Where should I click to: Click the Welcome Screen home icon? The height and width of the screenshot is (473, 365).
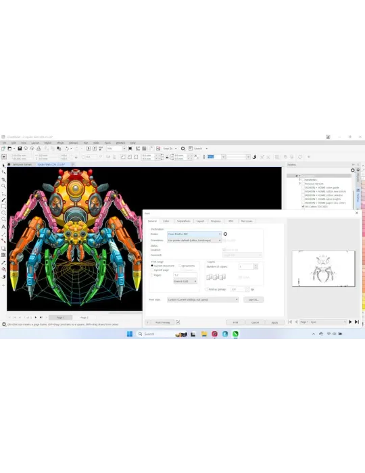click(x=9, y=164)
